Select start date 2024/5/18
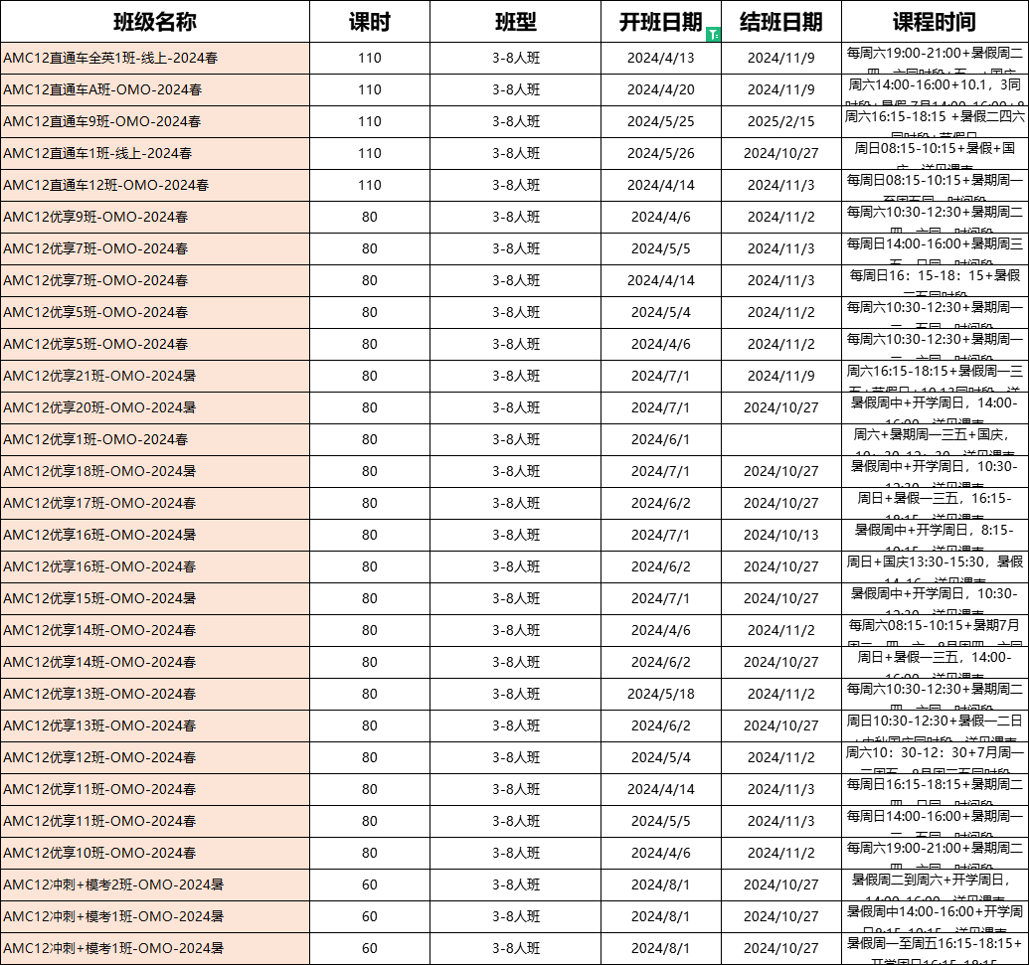This screenshot has height=965, width=1029. 661,694
